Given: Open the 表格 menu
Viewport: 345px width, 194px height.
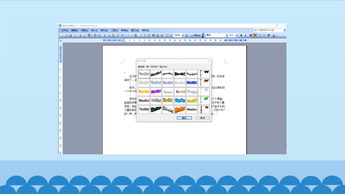Looking at the screenshot, I should 124,30.
